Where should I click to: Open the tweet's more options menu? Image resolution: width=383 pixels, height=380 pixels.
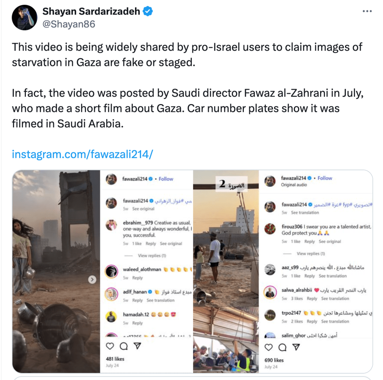tap(367, 11)
